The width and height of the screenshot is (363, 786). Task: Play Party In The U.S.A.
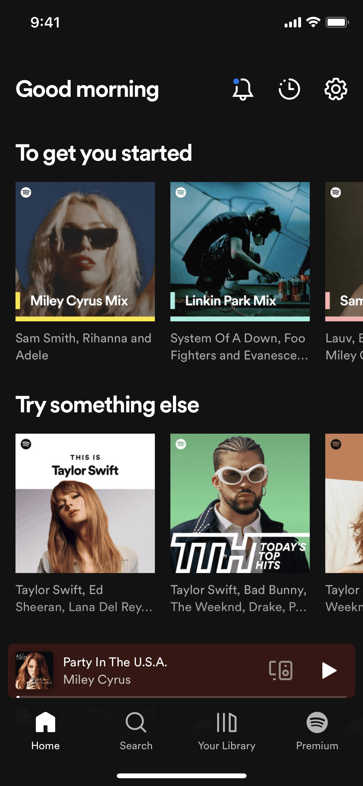coord(329,670)
